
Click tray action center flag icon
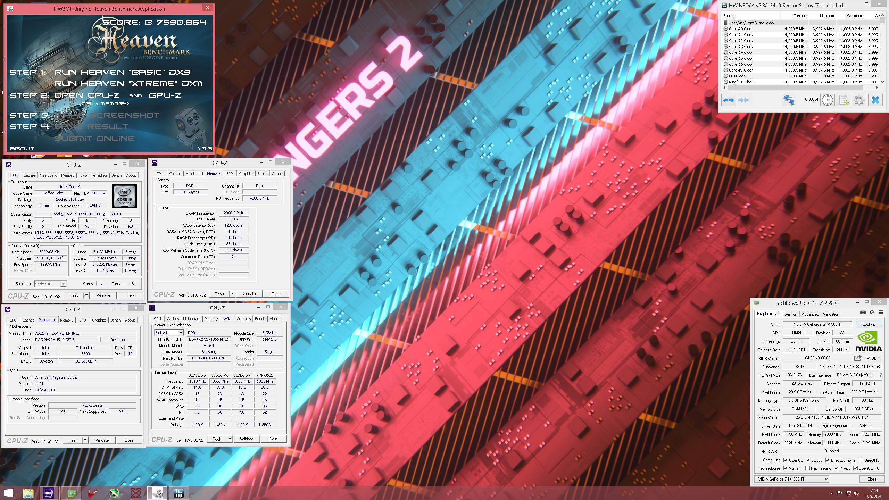(840, 493)
